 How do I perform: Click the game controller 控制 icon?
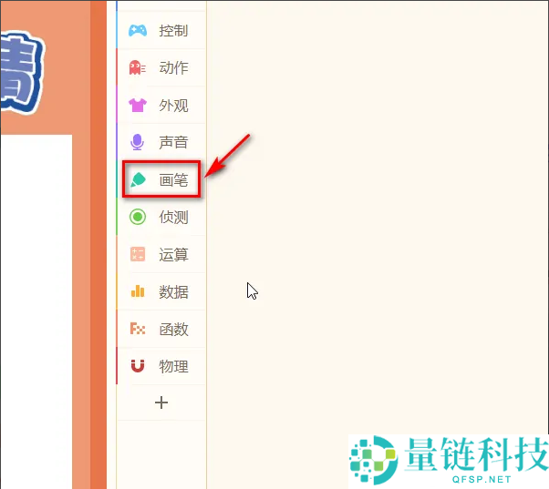point(138,30)
